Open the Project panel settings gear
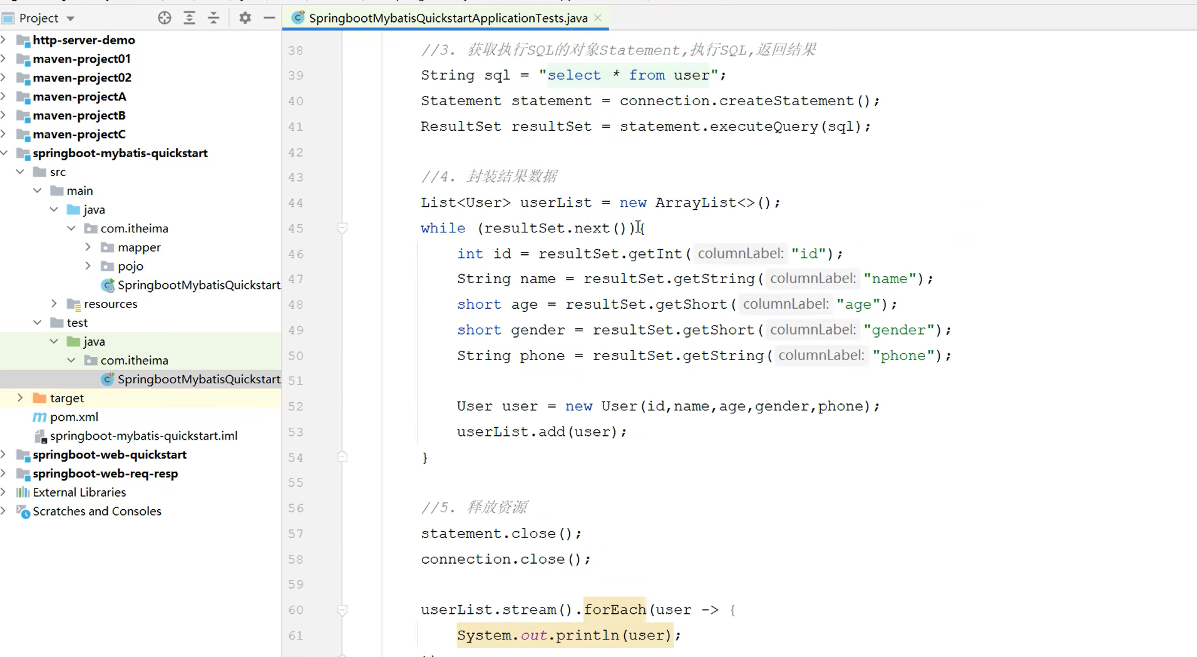The width and height of the screenshot is (1197, 657). coord(245,18)
